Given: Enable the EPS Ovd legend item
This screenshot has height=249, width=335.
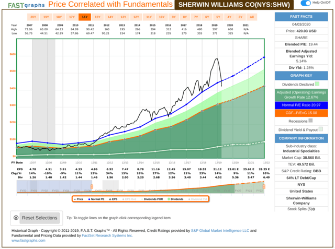Looking at the screenshot, I should click(129, 199).
